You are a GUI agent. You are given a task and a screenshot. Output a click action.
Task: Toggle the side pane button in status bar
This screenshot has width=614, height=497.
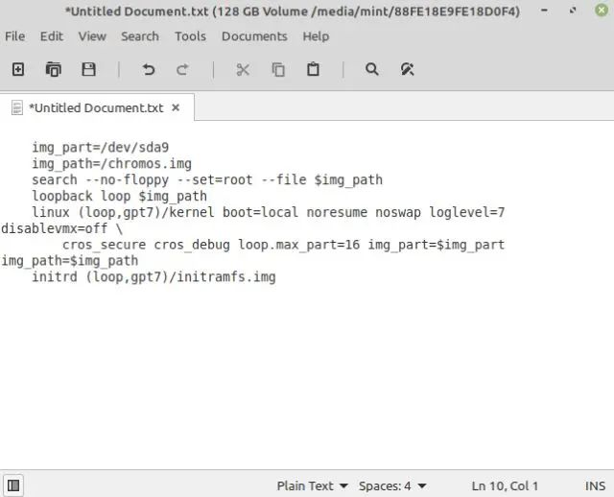click(14, 485)
